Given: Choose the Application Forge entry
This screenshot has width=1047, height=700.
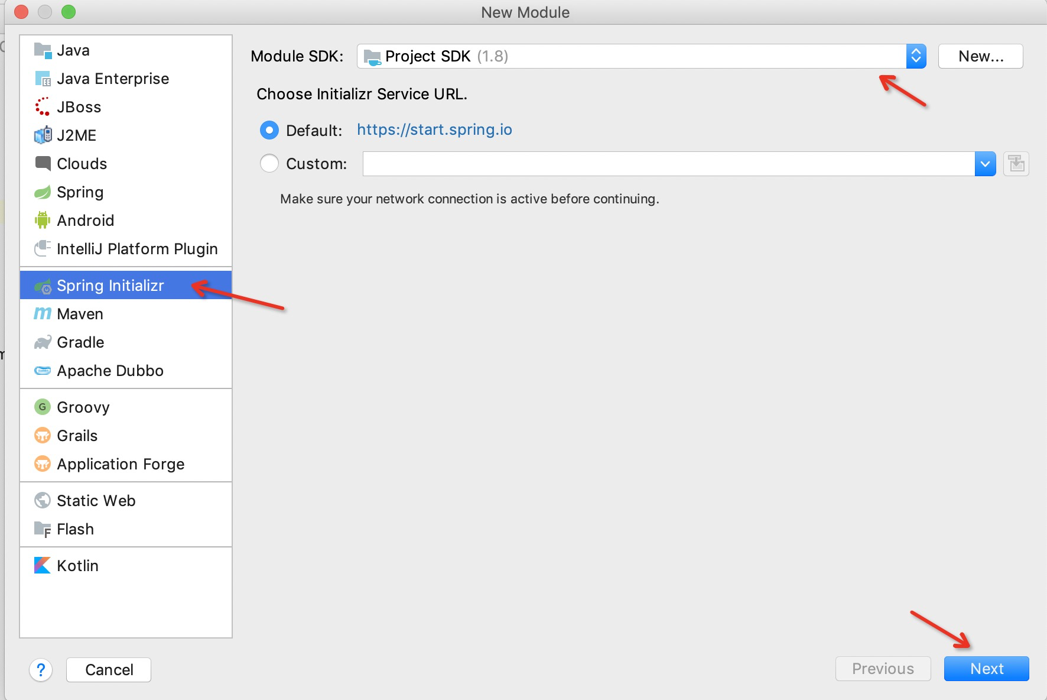Looking at the screenshot, I should (126, 464).
